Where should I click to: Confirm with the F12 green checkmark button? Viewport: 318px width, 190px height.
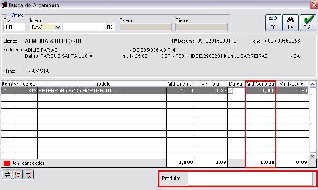click(x=308, y=22)
